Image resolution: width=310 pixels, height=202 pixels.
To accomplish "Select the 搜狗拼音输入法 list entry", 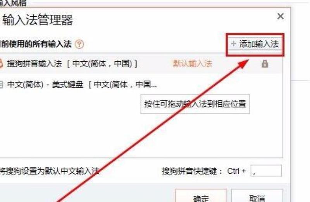I will coord(141,64).
